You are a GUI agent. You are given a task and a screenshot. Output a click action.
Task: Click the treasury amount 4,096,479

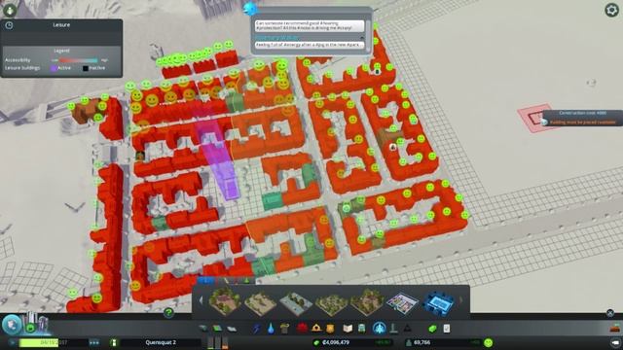point(335,342)
